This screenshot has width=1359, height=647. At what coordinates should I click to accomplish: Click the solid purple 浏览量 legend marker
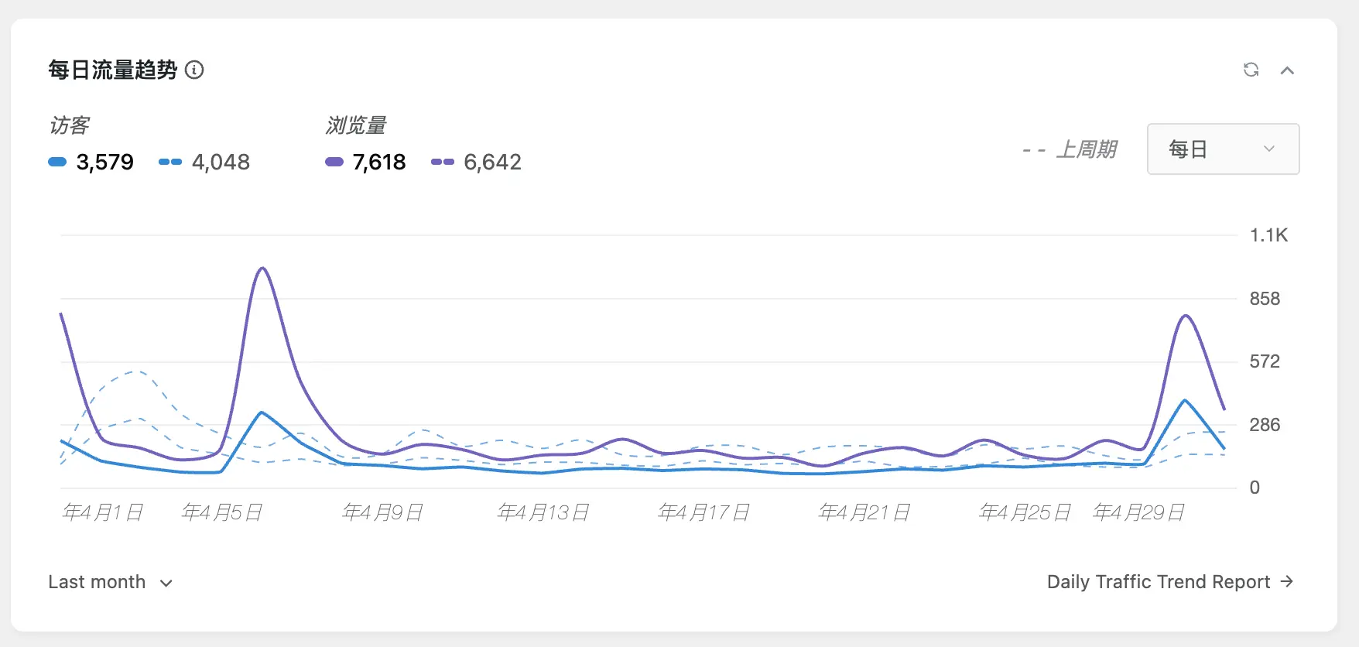334,163
